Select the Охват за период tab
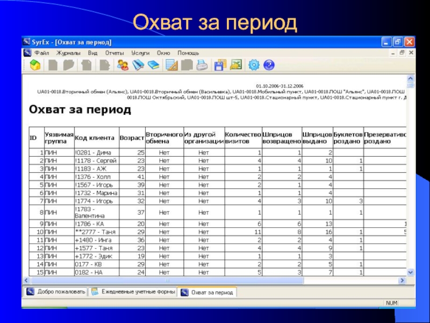 point(208,292)
